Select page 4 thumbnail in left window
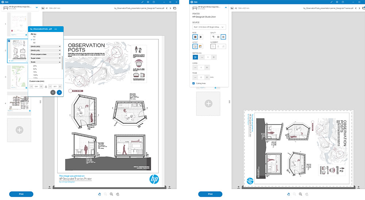 [19, 104]
